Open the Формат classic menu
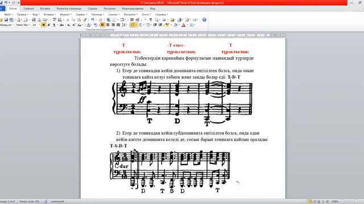This screenshot has height=204, width=364. [x=66, y=14]
